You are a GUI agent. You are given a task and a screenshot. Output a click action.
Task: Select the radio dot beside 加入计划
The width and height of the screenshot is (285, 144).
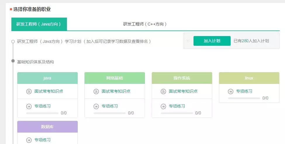coord(188,41)
